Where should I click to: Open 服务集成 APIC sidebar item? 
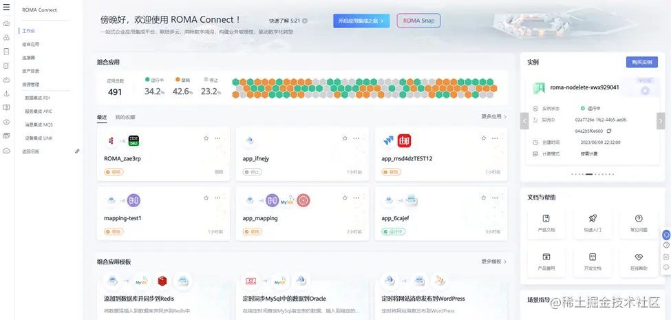pos(39,111)
